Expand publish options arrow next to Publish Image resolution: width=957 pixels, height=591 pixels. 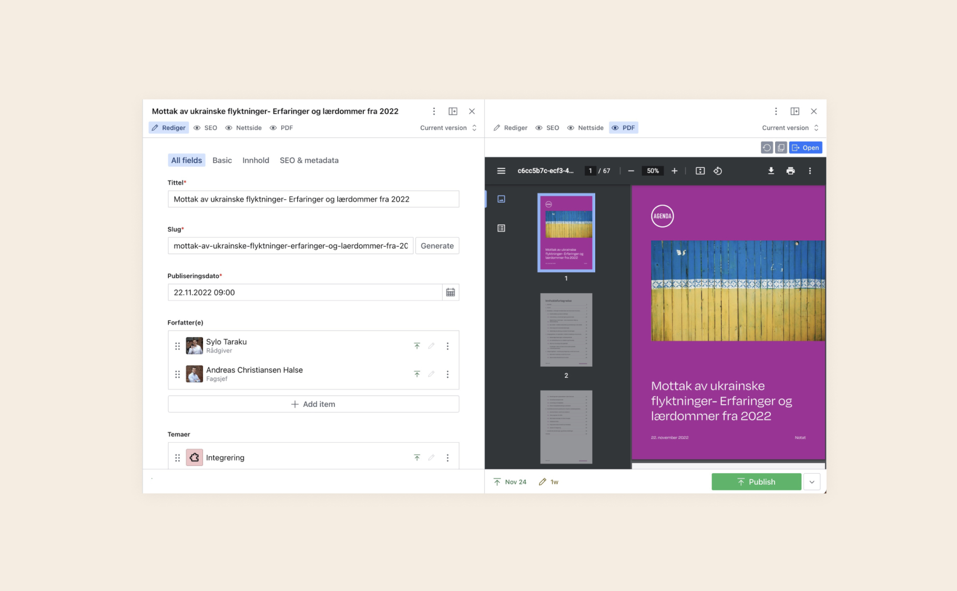click(812, 482)
